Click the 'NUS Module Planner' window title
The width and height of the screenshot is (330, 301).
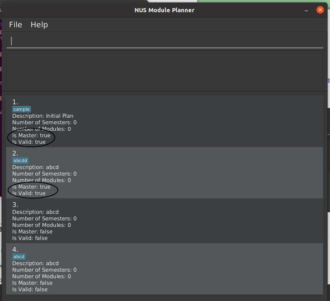164,10
